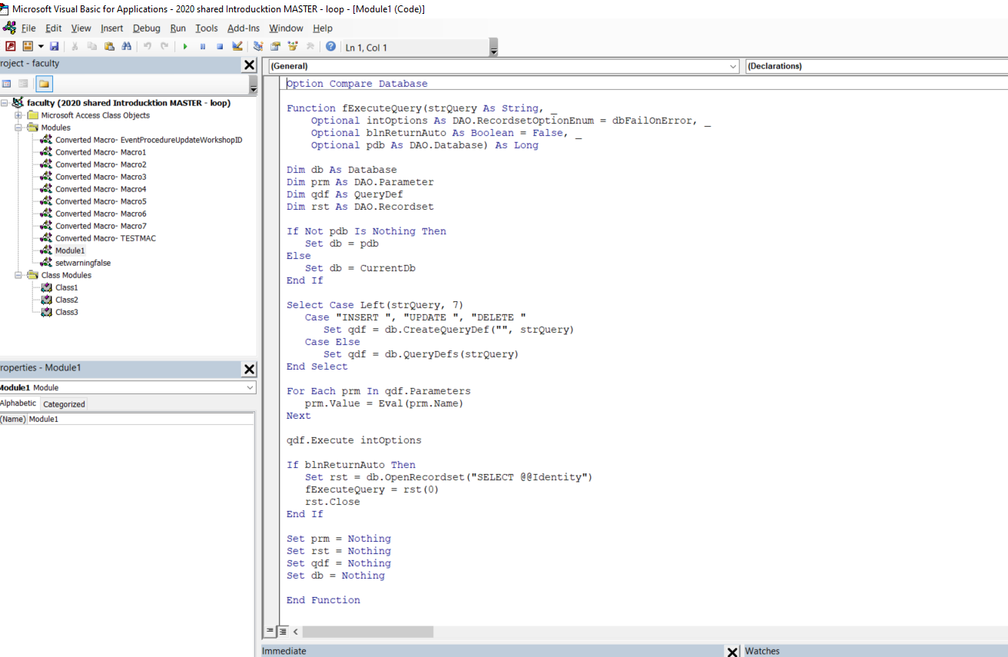Open Object Browser toolbar icon
This screenshot has width=1008, height=657.
(293, 47)
